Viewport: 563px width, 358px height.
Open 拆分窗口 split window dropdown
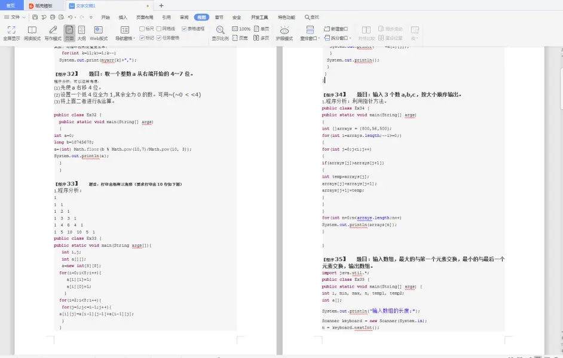click(338, 38)
